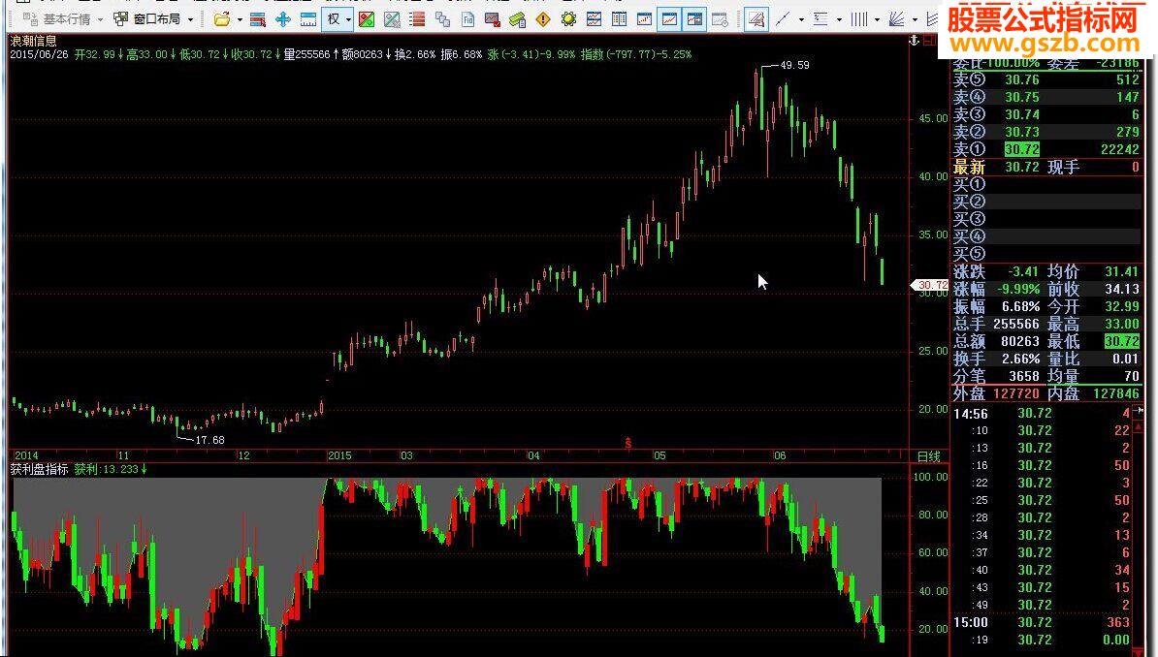Open dropdown arrow beside vertical lines tool
1158x657 pixels.
click(877, 20)
